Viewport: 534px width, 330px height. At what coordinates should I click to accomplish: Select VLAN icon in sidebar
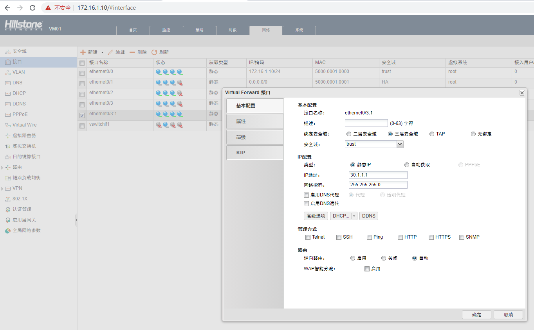8,72
